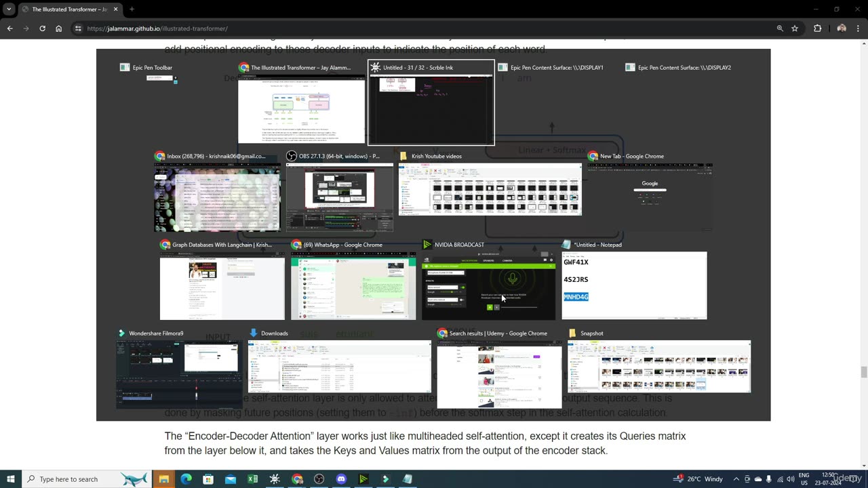Switch to New Tab Google Chrome window

pyautogui.click(x=650, y=192)
